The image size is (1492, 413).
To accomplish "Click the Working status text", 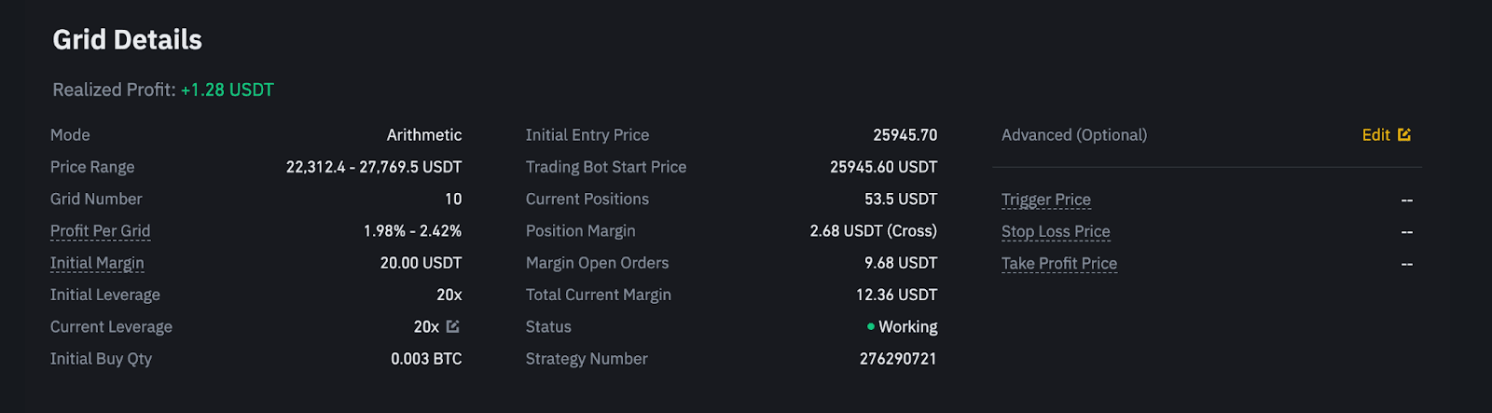I will coord(908,327).
